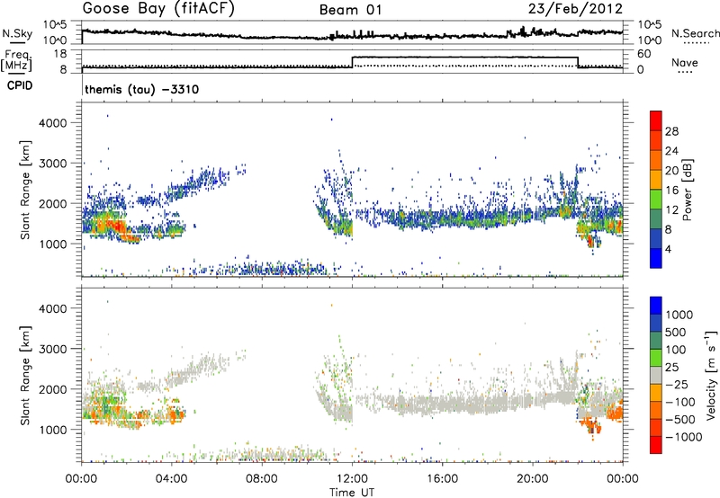
Task: Click the gray segment of Velocity colorbar
Action: click(x=656, y=375)
